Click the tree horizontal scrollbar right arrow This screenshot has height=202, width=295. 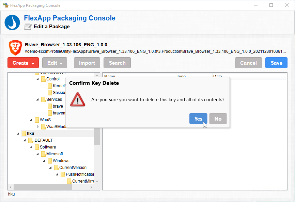[x=91, y=187]
